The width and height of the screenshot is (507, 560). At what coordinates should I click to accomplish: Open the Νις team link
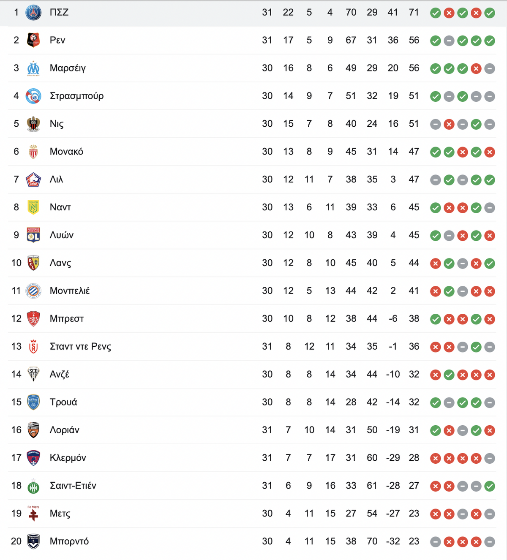57,124
